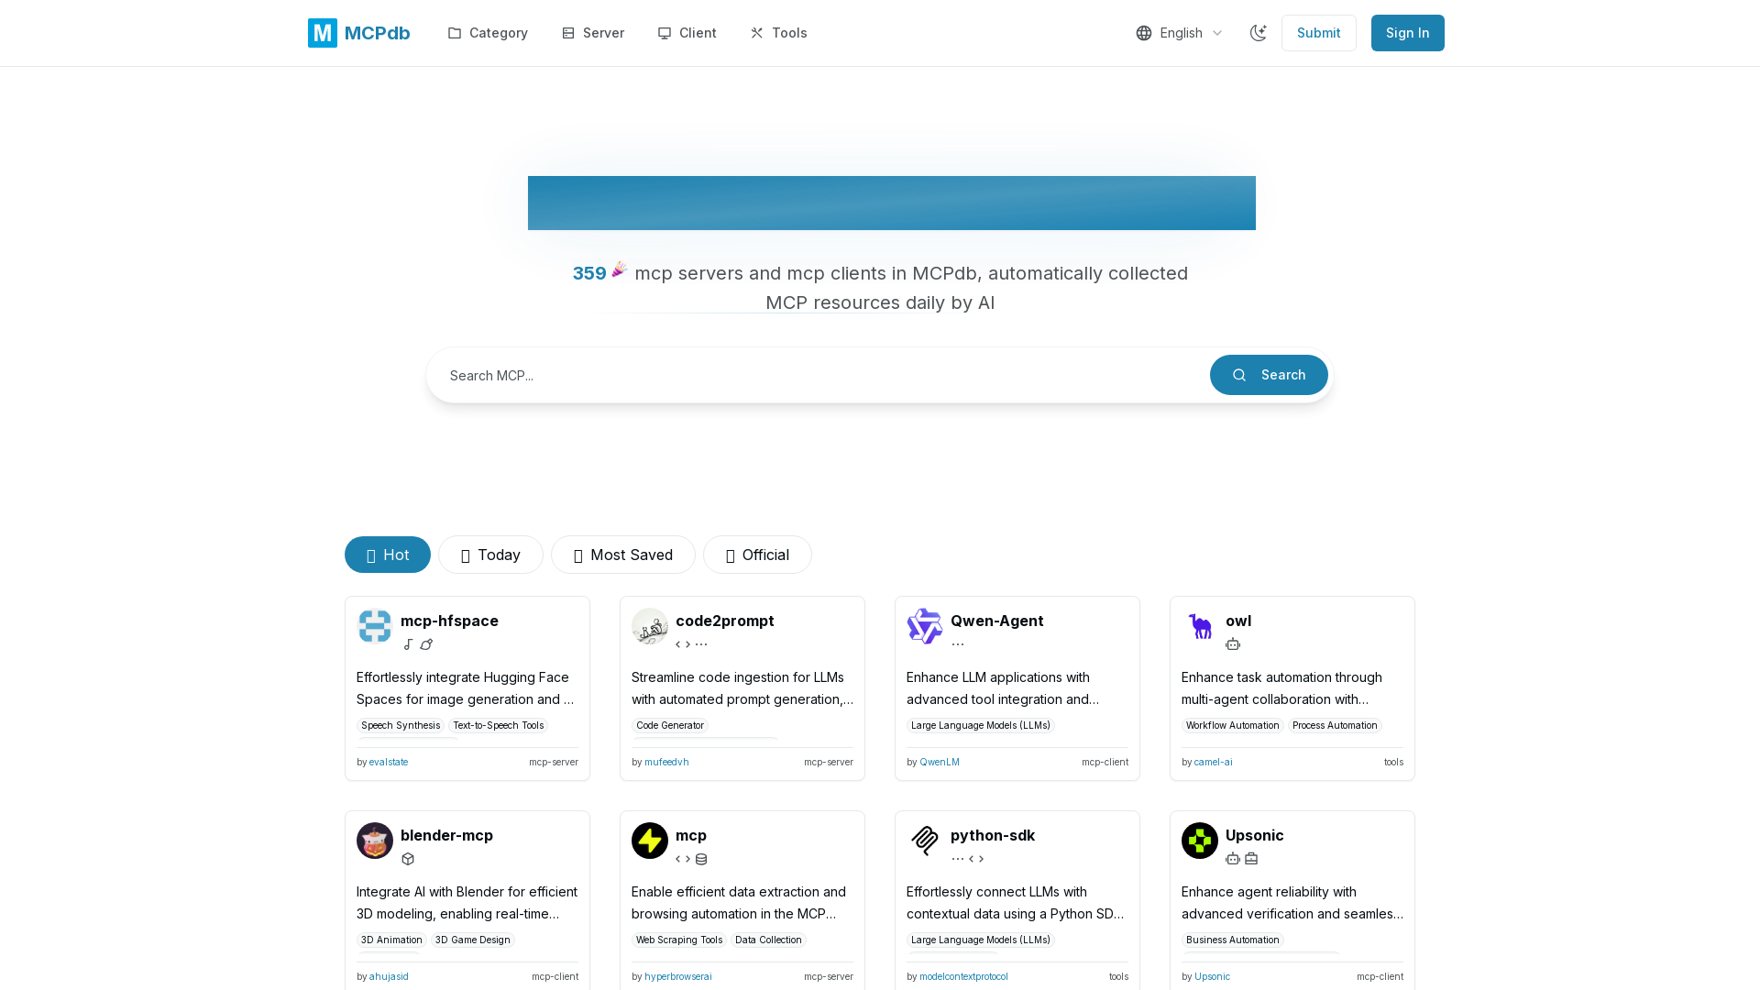Click the MCPdb logo icon

323,33
